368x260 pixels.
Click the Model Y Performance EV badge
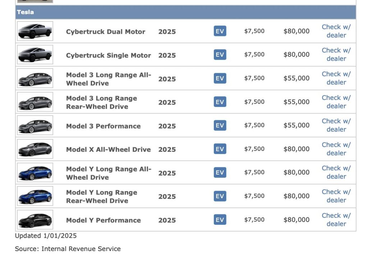(220, 220)
